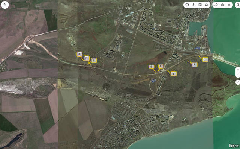Image resolution: width=240 pixels, height=149 pixels.
Task: Select map marker number 7
Action: (x=94, y=60)
